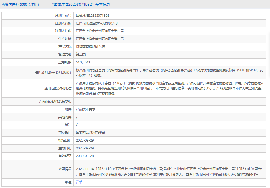Select model spec value S10、S11

83,62
